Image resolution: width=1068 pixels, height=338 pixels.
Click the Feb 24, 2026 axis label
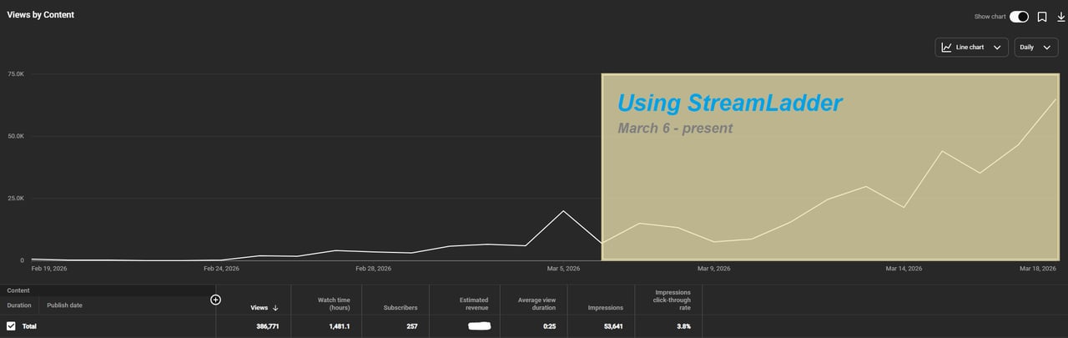pyautogui.click(x=222, y=269)
